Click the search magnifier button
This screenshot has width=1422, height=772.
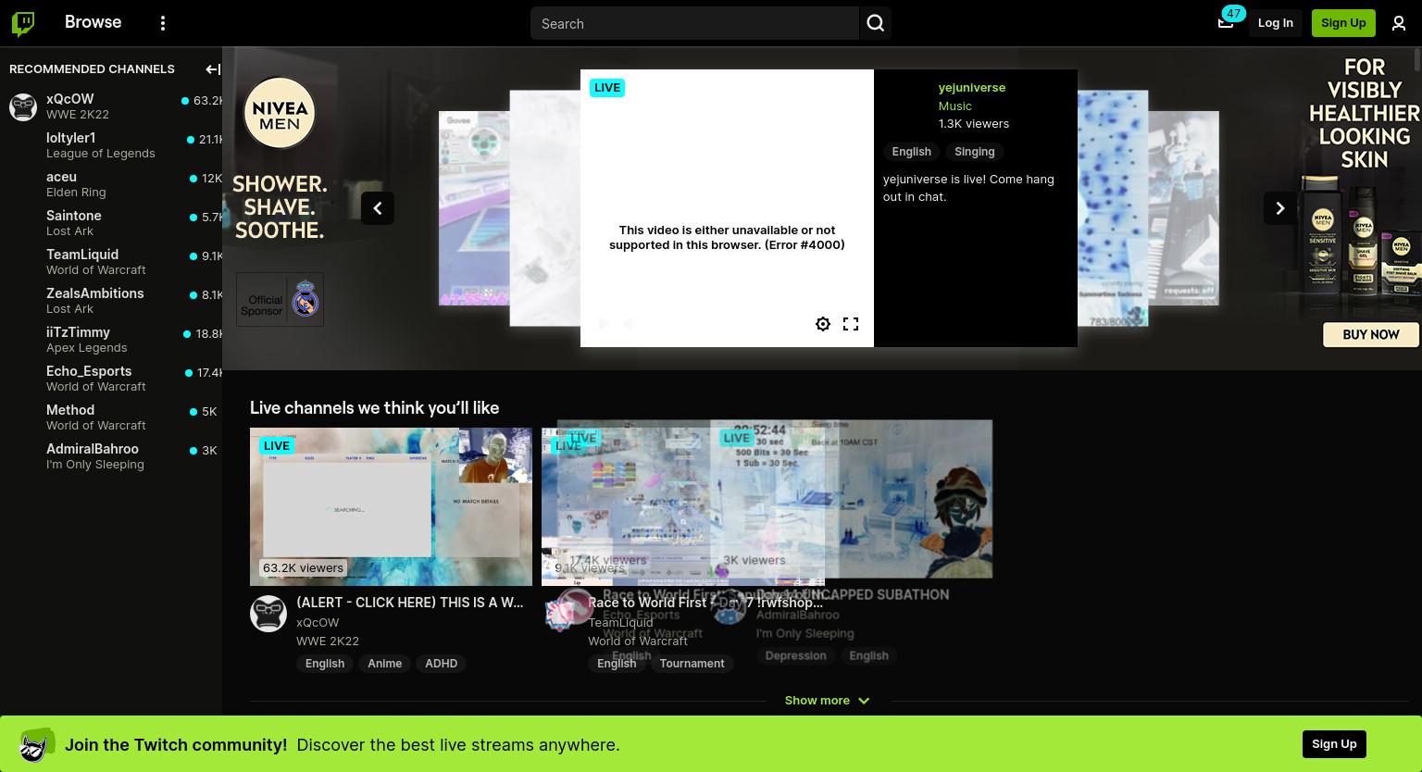click(876, 23)
